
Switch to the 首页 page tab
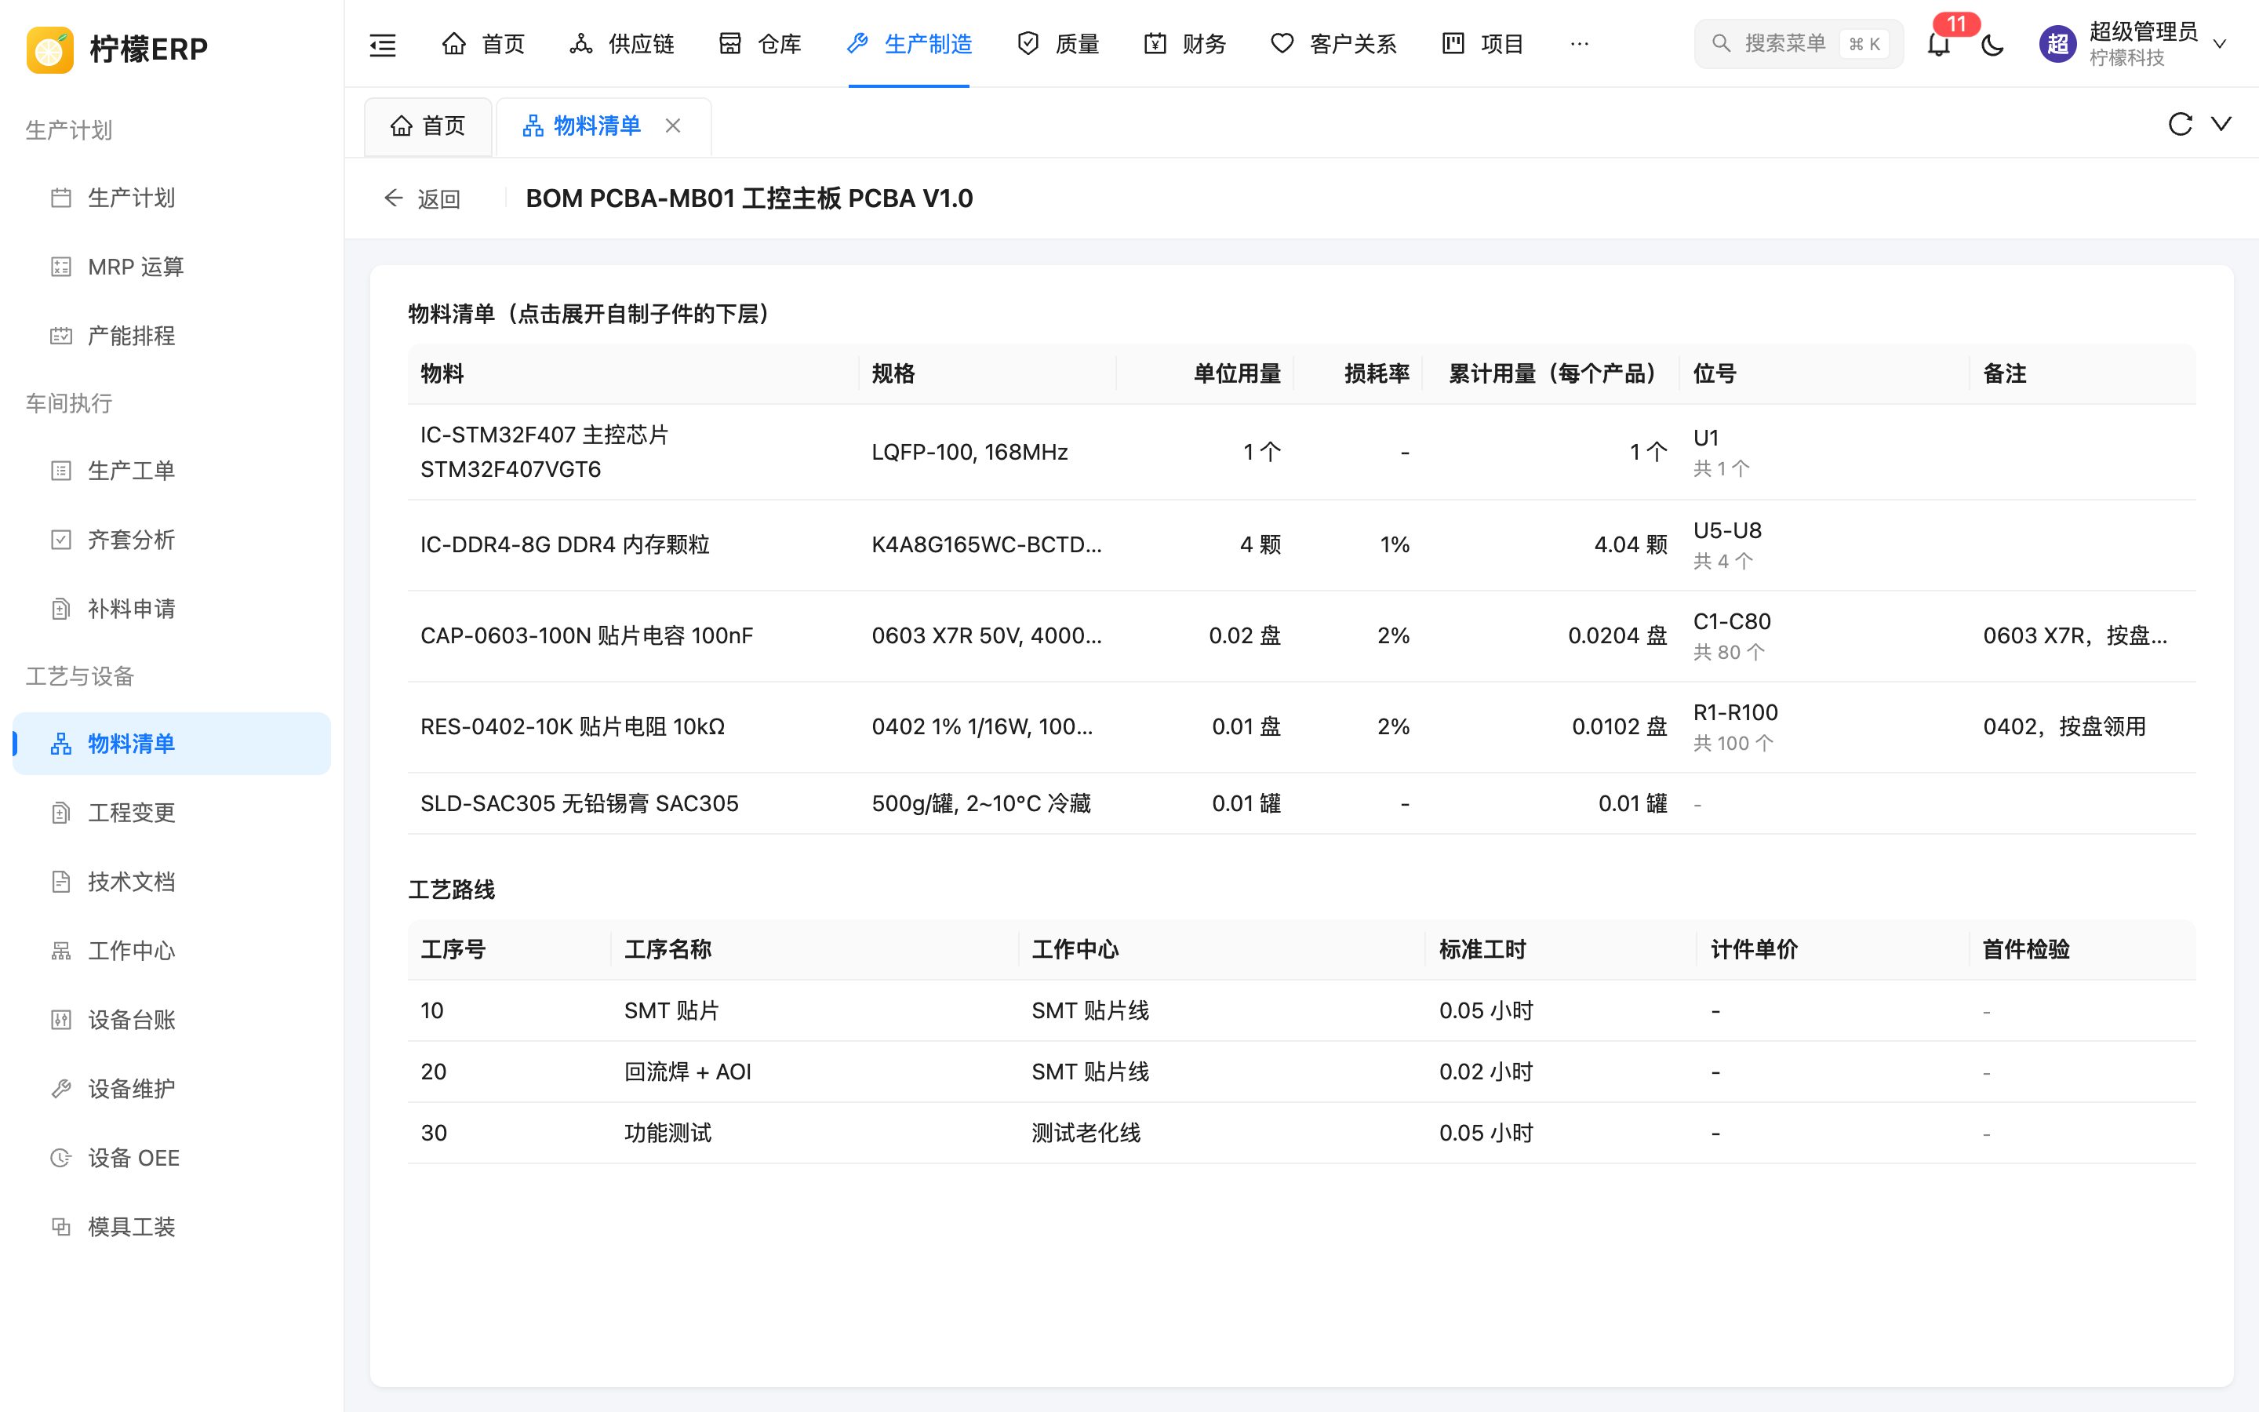[x=427, y=126]
